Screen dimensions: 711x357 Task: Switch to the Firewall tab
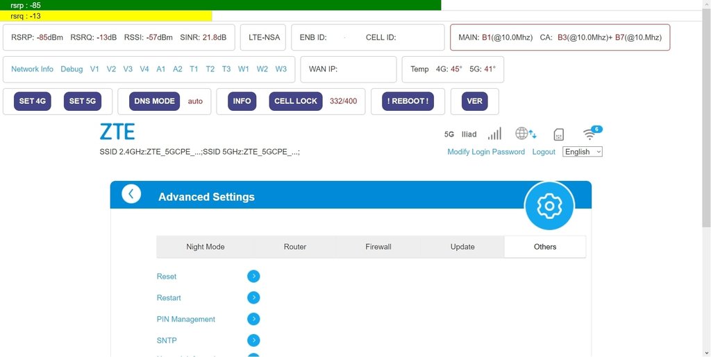click(378, 247)
